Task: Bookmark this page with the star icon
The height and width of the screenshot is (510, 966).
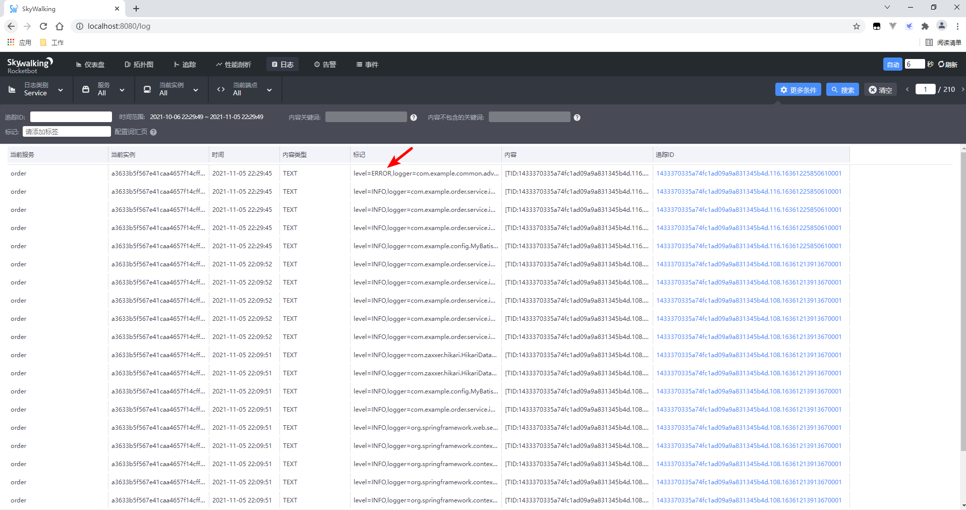Action: point(857,26)
